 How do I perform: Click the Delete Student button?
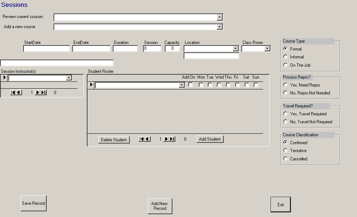(114, 140)
